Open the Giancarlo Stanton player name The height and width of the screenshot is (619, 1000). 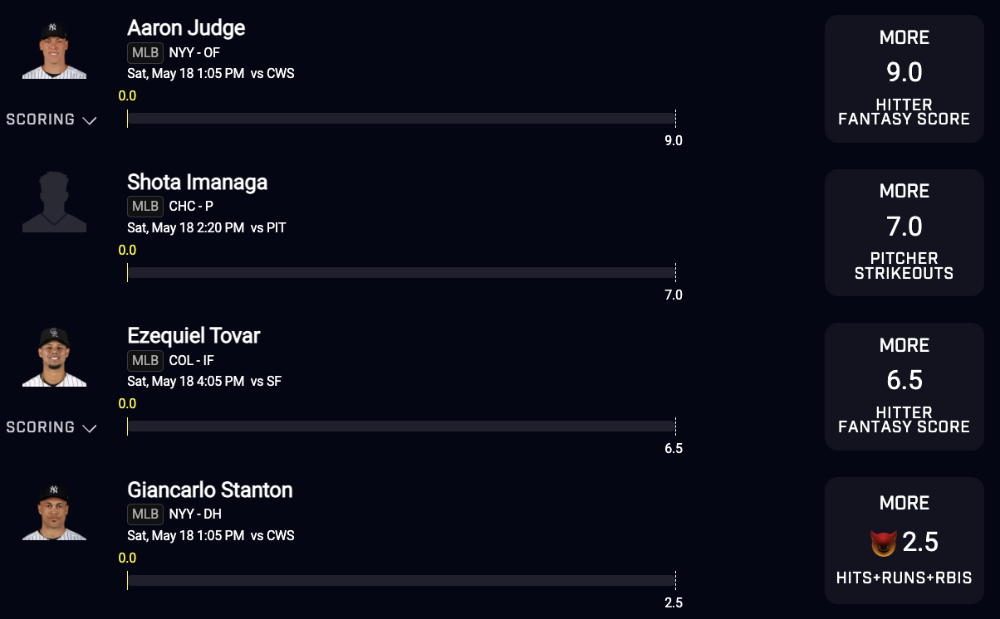point(210,490)
